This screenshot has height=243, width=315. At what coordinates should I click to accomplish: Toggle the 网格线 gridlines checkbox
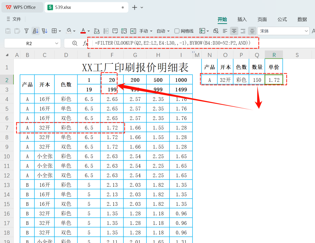pos(177,31)
